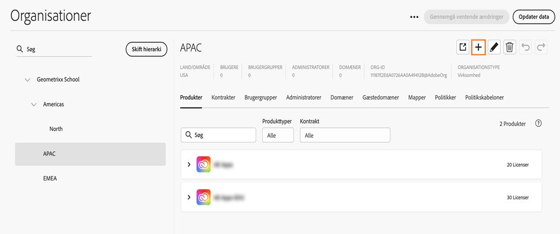Open the help question mark icon
The height and width of the screenshot is (234, 560).
538,123
